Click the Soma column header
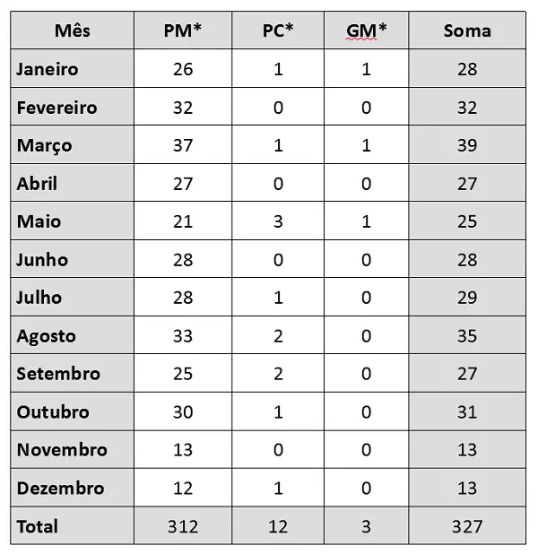 pyautogui.click(x=467, y=31)
